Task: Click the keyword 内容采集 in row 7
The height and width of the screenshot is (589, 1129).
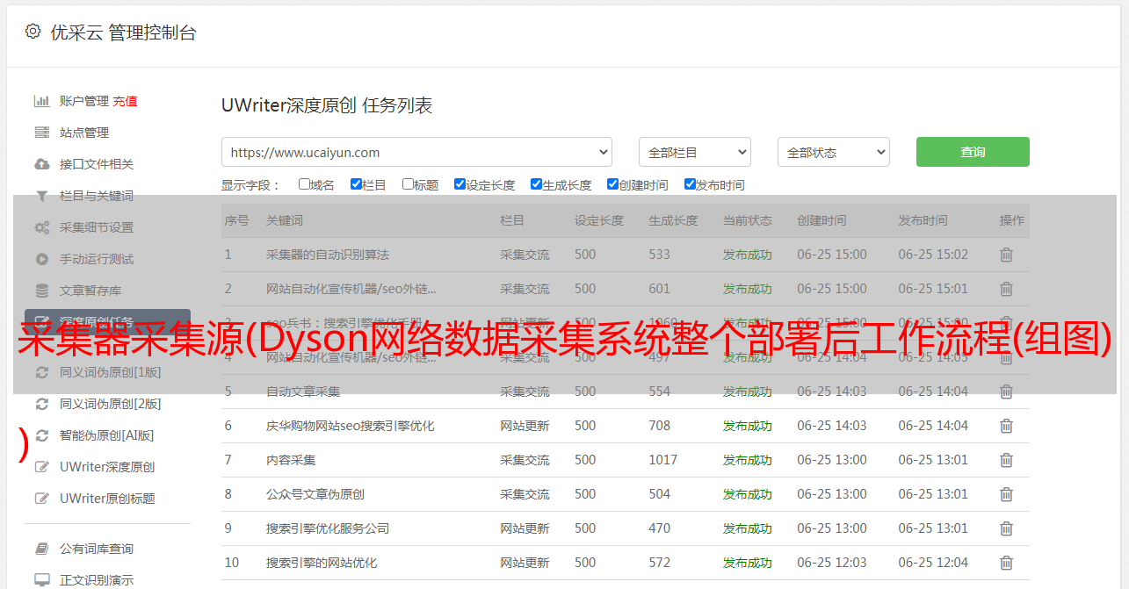Action: coord(291,460)
